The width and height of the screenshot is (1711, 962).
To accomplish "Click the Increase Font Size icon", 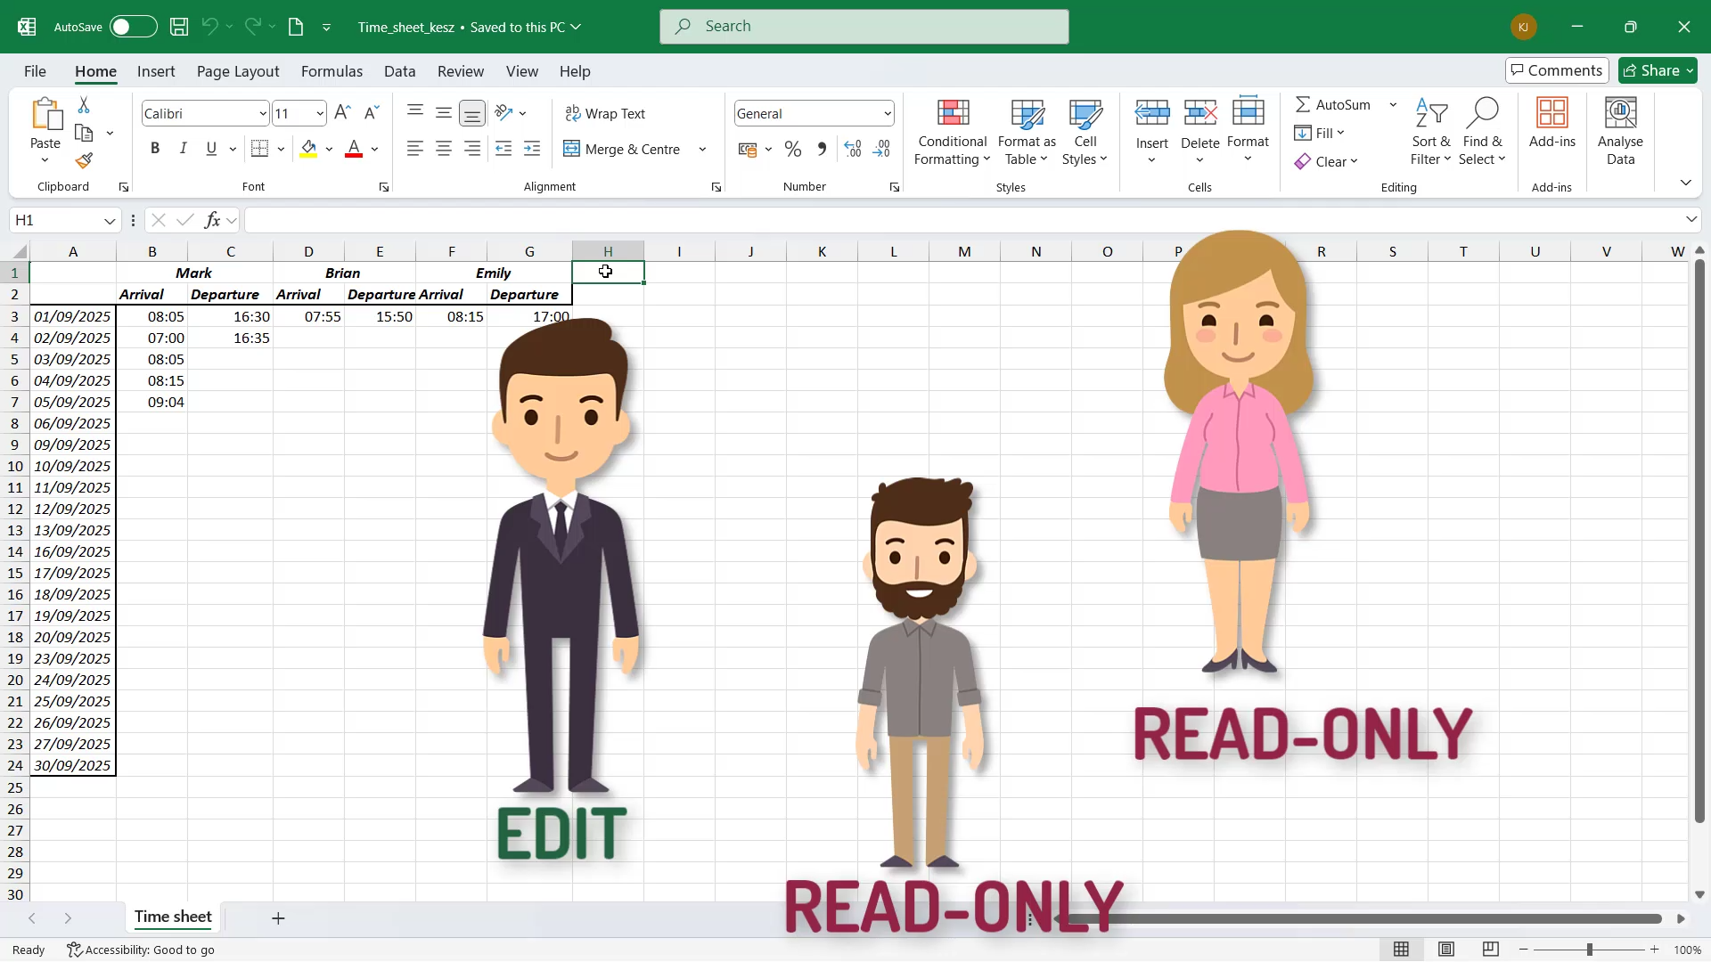I will 342,113.
